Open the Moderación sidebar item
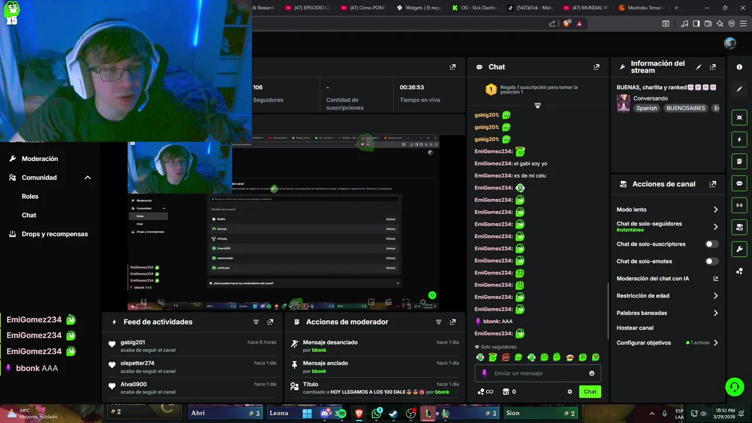This screenshot has width=752, height=423. (39, 159)
